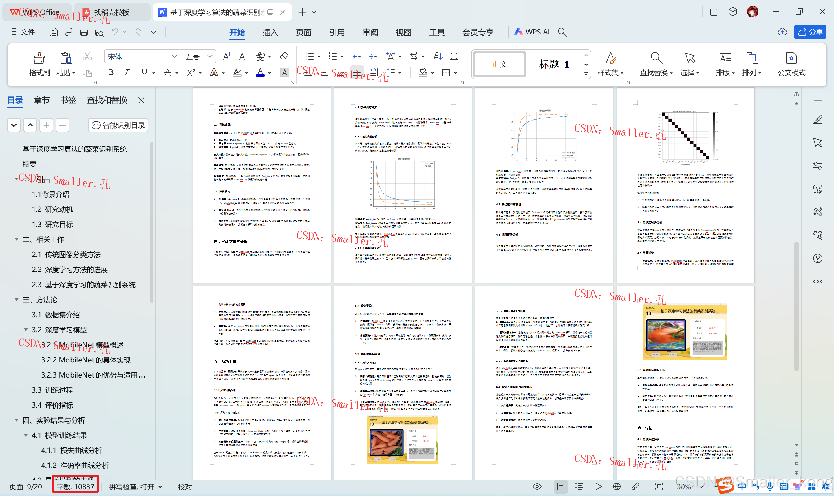Click the Bold formatting icon
The width and height of the screenshot is (834, 496).
click(x=111, y=72)
